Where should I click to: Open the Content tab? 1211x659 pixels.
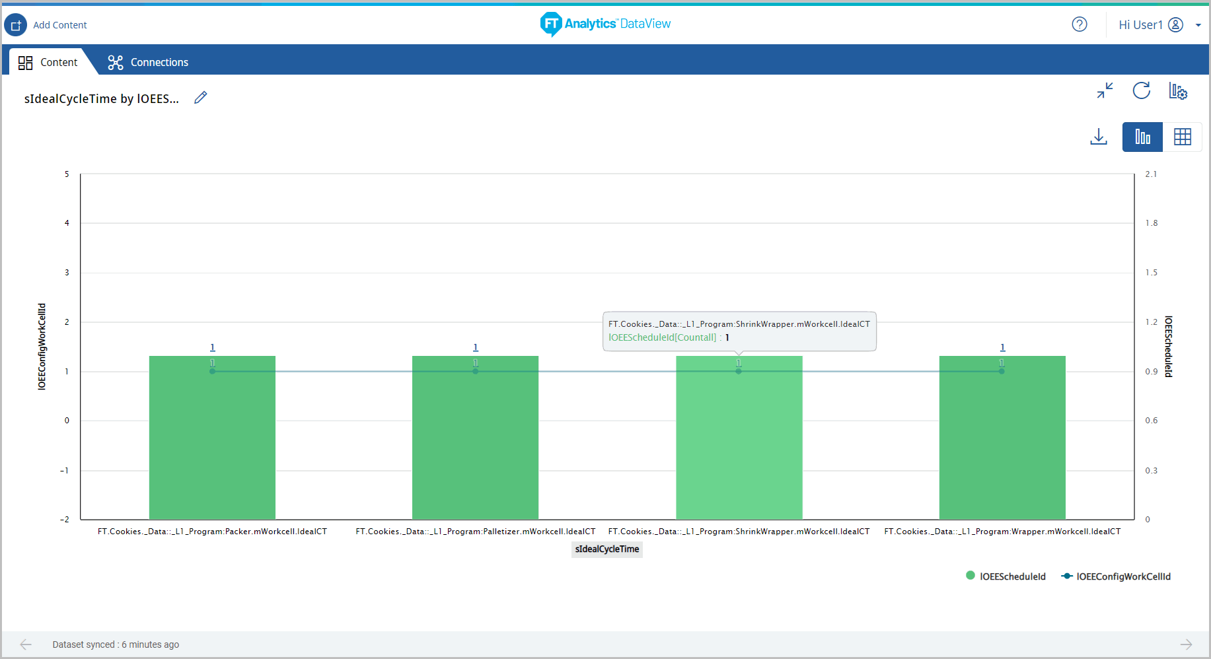pos(48,62)
